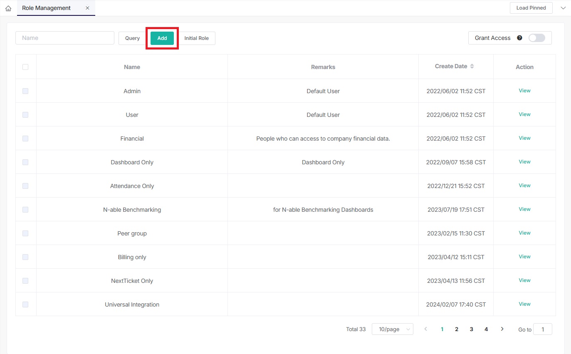Sort by Create Date column arrows

coord(472,67)
